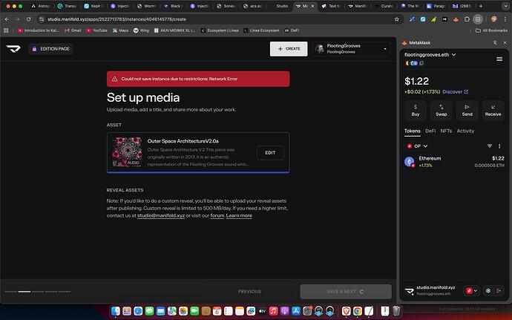This screenshot has width=512, height=320.
Task: Click the Receive button in MetaMask
Action: coord(493,111)
